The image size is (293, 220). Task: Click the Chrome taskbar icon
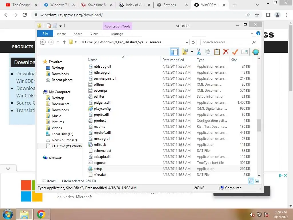tap(41, 214)
